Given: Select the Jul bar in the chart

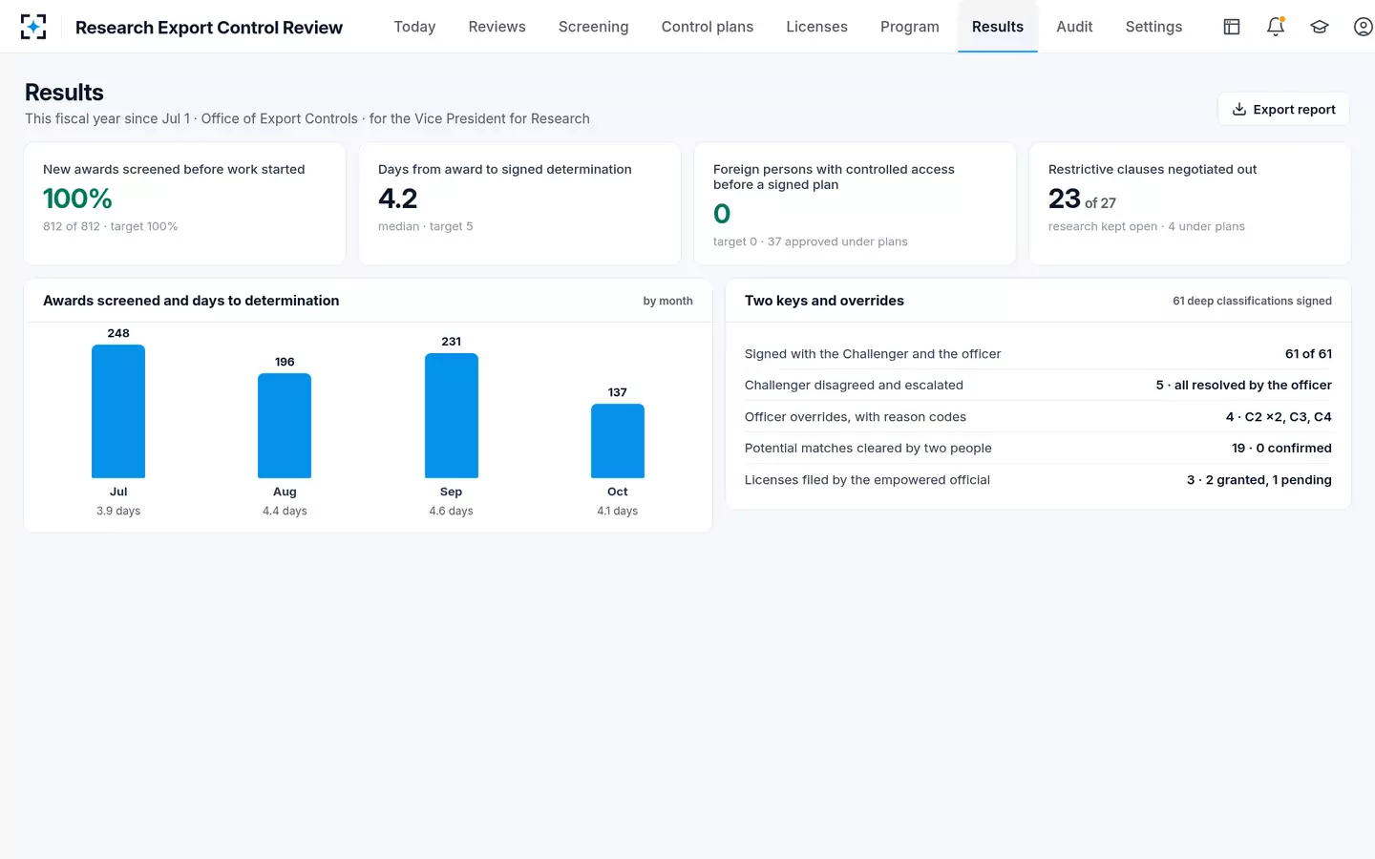Looking at the screenshot, I should (118, 411).
